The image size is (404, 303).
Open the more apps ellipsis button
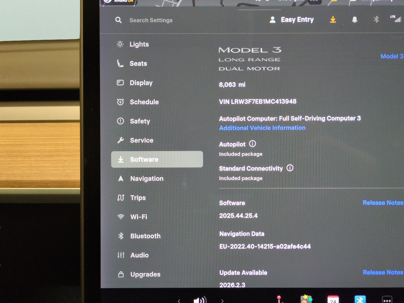387,300
